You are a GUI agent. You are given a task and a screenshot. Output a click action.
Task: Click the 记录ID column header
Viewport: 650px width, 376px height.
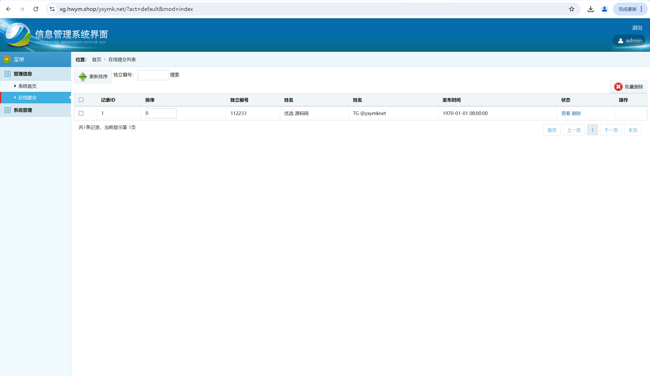pos(108,100)
